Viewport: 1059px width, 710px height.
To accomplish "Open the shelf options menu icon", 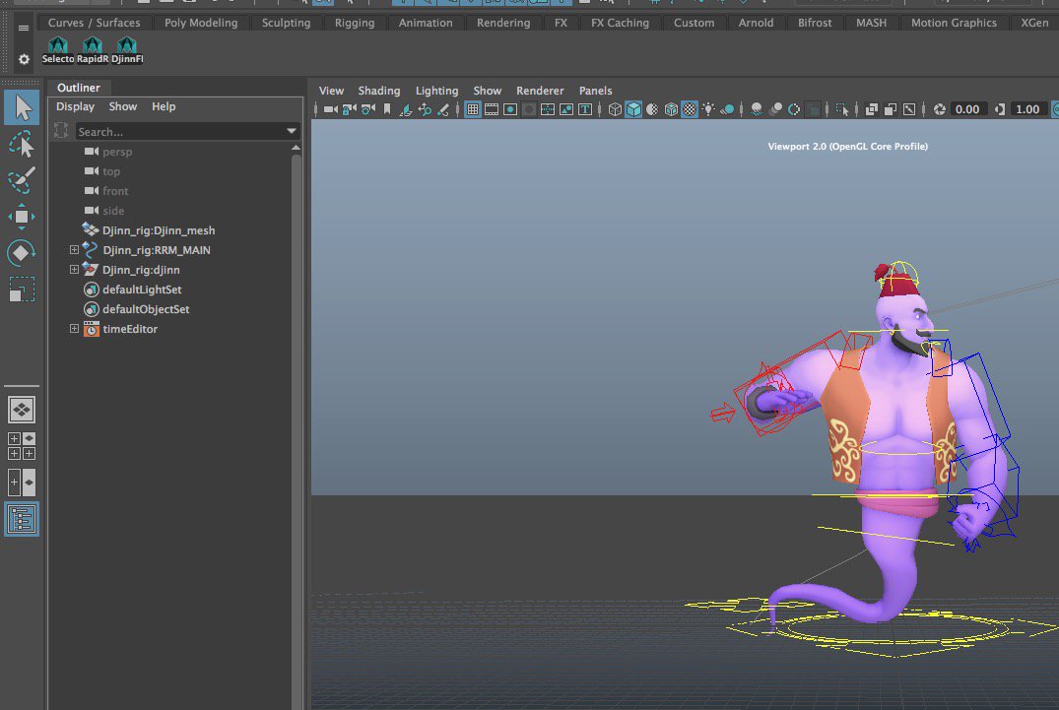I will [24, 28].
